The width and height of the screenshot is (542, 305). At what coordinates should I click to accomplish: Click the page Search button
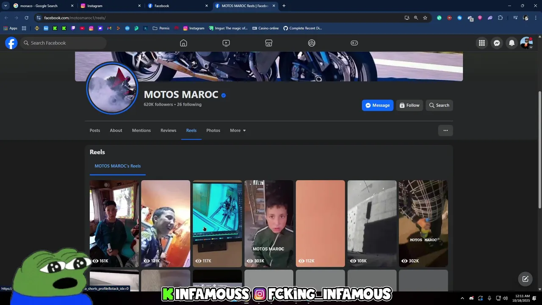pyautogui.click(x=439, y=105)
